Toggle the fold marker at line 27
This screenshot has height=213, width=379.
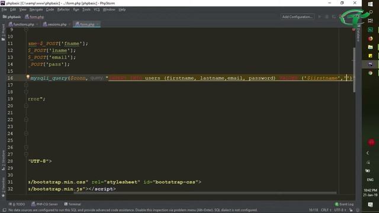click(x=26, y=154)
